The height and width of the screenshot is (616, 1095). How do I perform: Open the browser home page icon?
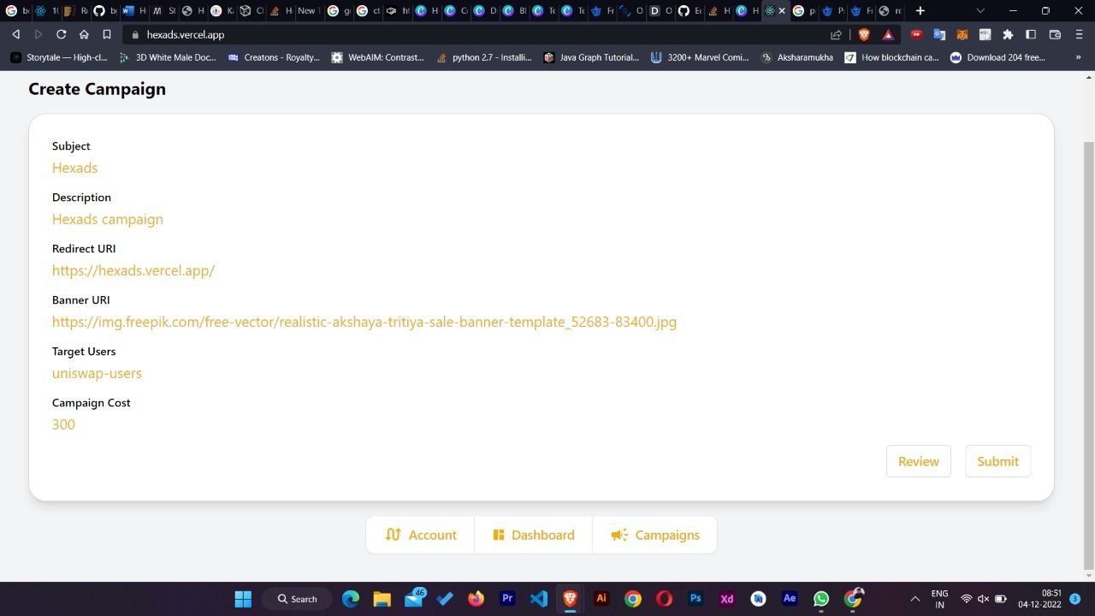(84, 34)
